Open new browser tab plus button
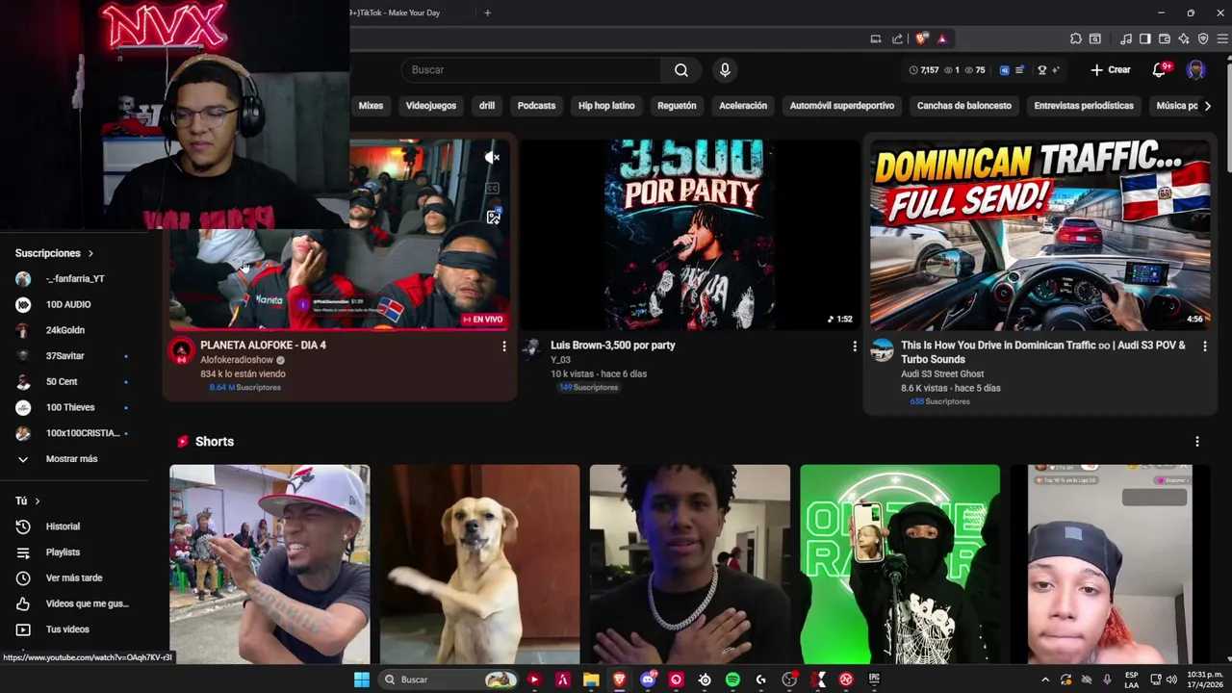This screenshot has width=1232, height=693. (x=487, y=13)
